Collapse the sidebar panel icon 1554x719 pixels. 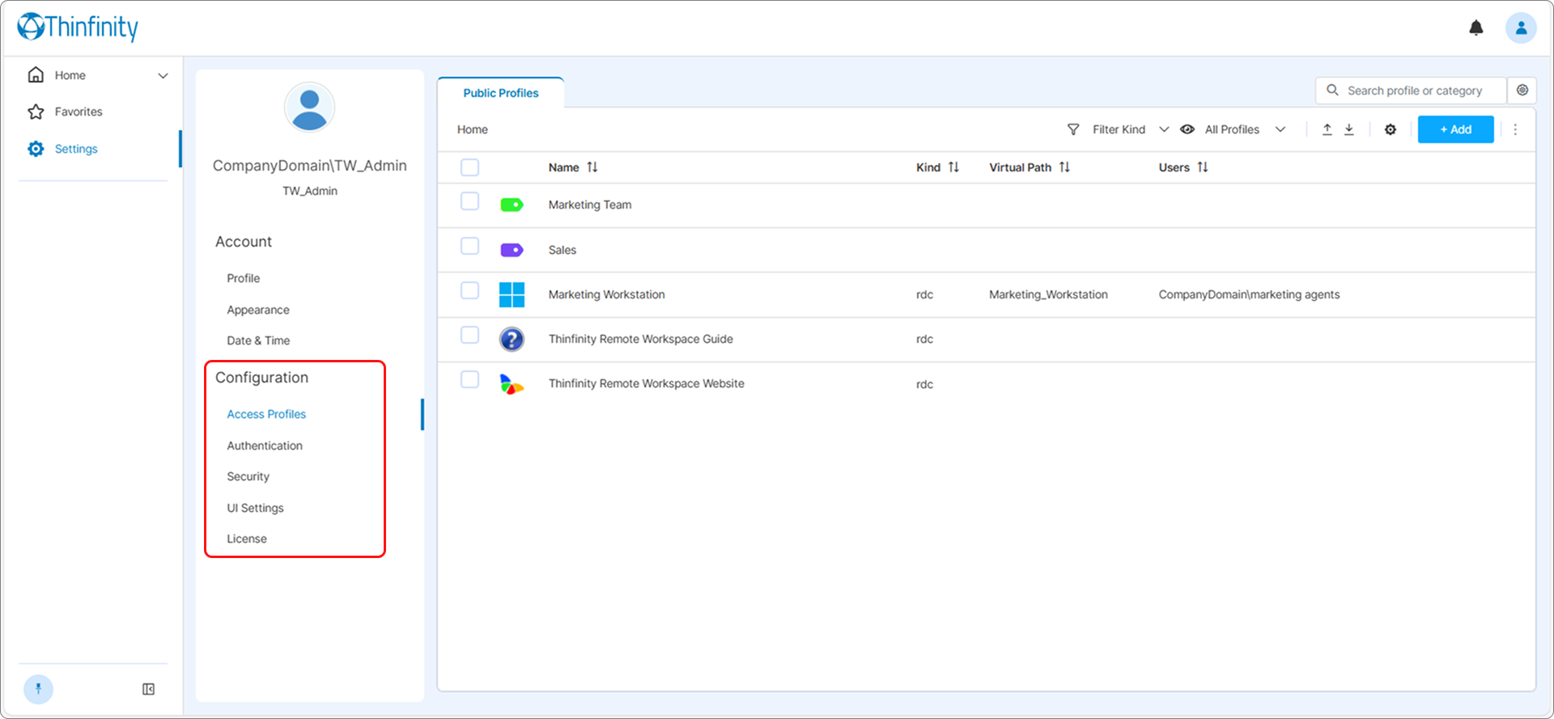[148, 689]
